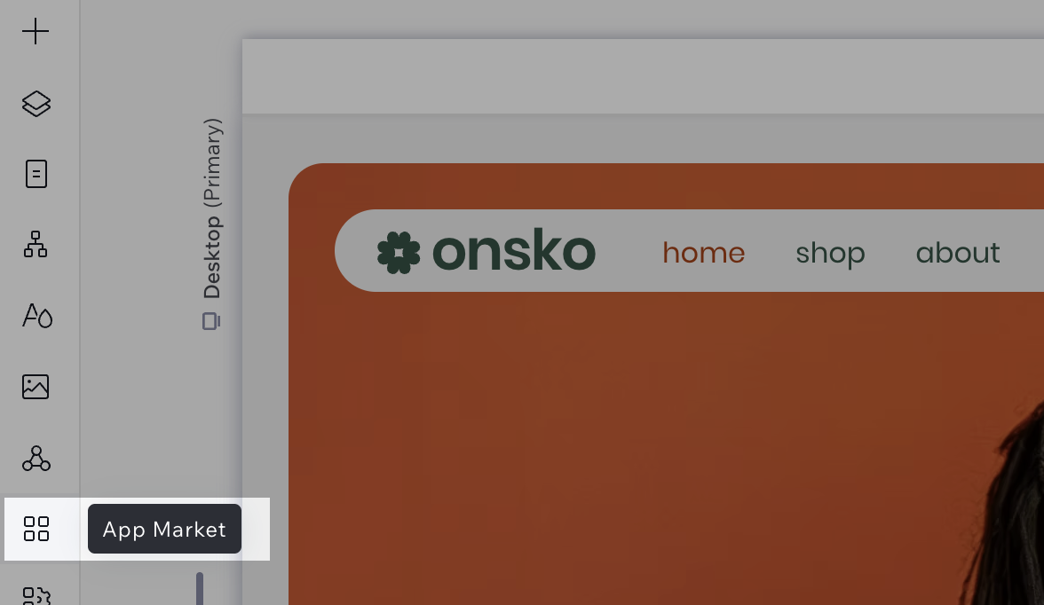
Task: Click the connected-circles CMS icon in sidebar
Action: pos(36,459)
